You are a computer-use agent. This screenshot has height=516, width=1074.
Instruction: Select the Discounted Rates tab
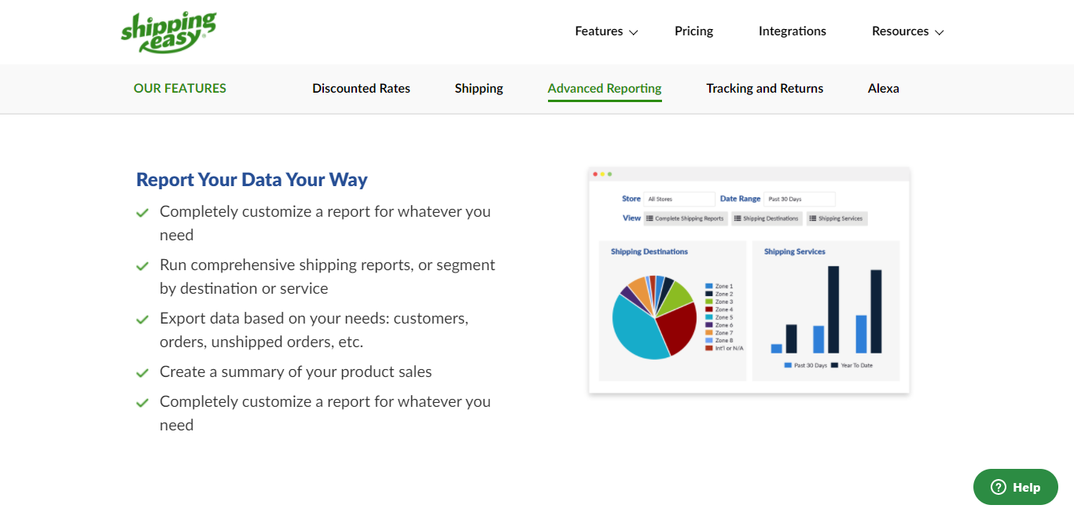[361, 89]
